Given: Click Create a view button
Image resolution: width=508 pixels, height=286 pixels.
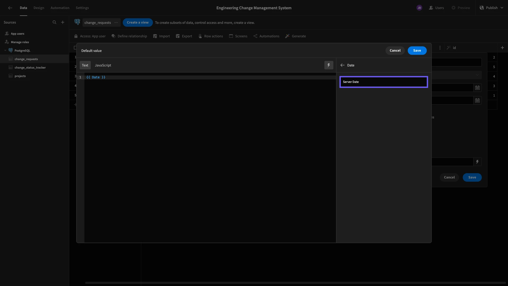Looking at the screenshot, I should [x=138, y=23].
